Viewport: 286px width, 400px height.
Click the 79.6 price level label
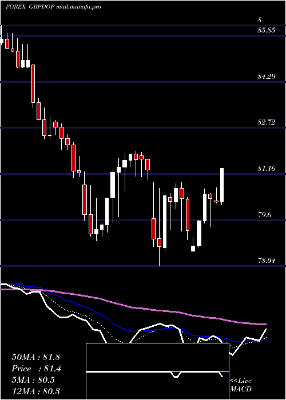coord(264,214)
